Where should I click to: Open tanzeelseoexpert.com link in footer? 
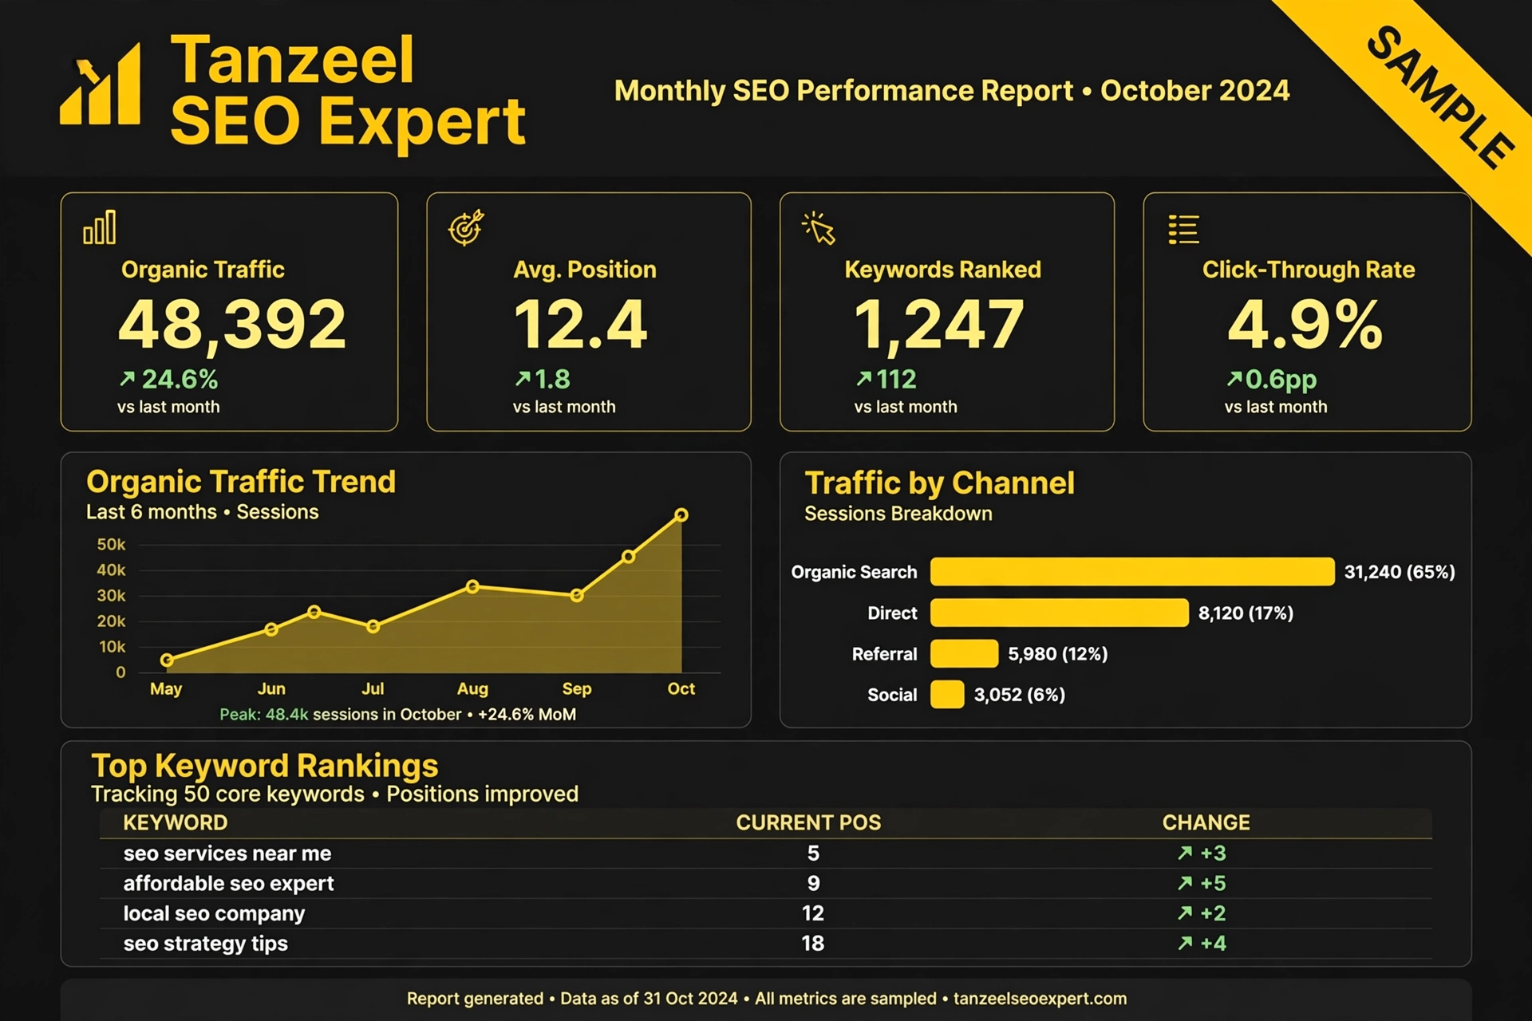(1040, 999)
